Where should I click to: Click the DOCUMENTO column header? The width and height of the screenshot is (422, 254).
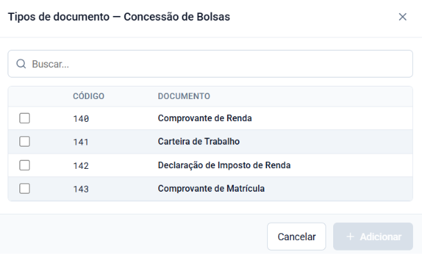184,96
